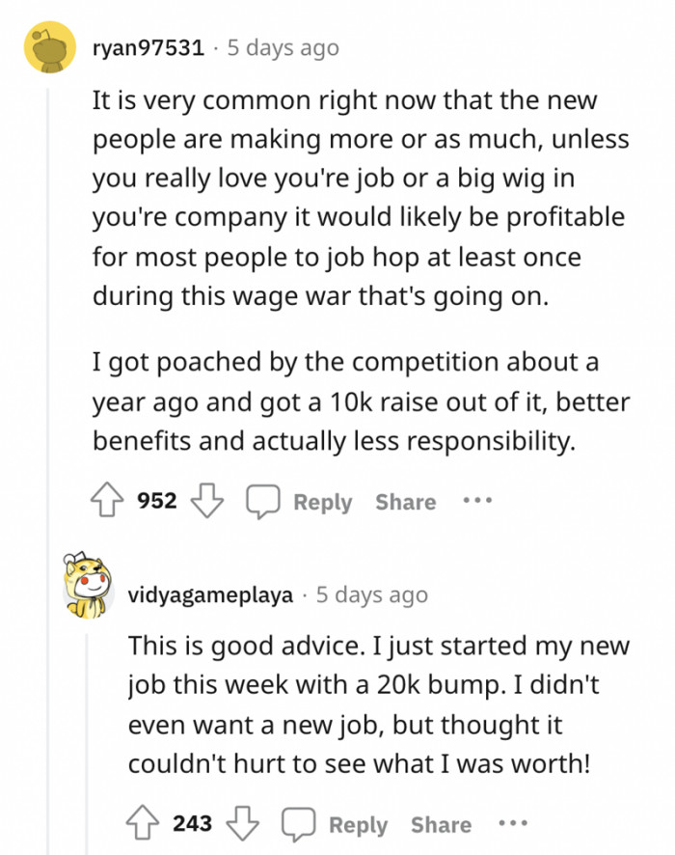The width and height of the screenshot is (675, 855).
Task: Click the speech bubble icon on ryan97531's comment
Action: coord(260,501)
